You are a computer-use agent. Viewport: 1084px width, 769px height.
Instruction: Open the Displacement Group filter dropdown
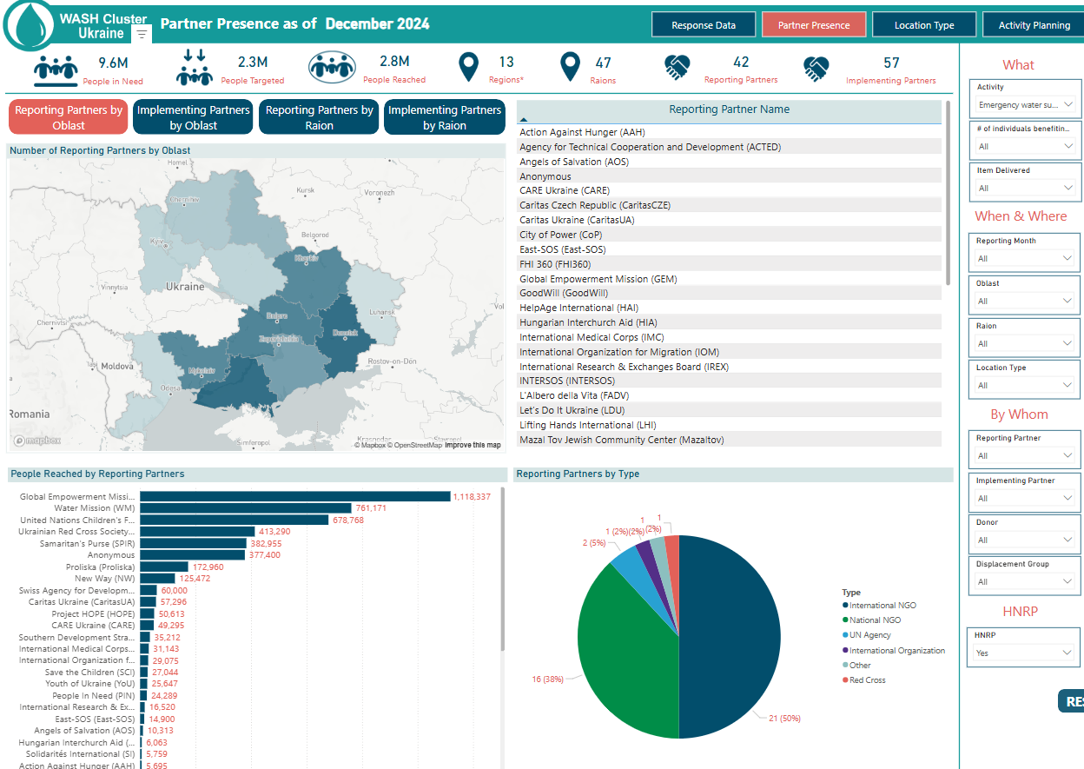click(1025, 581)
